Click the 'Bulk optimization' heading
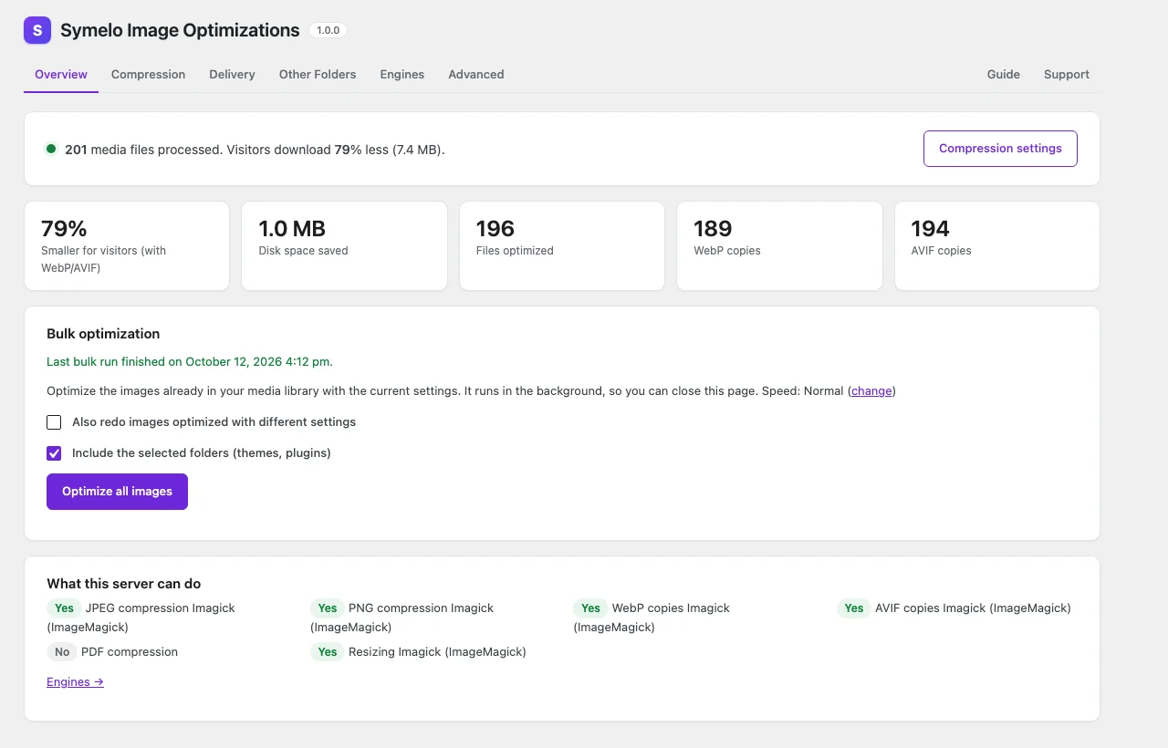This screenshot has width=1168, height=748. (103, 334)
